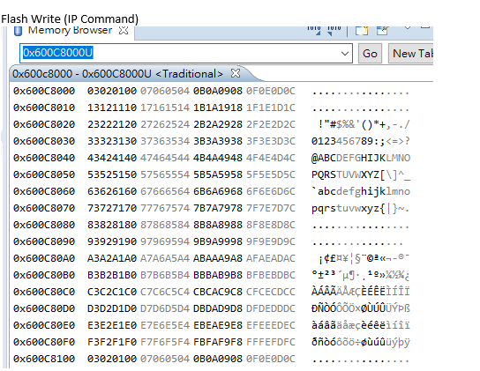
Task: Click hex cell 9F9E9D9C
Action: pos(271,241)
